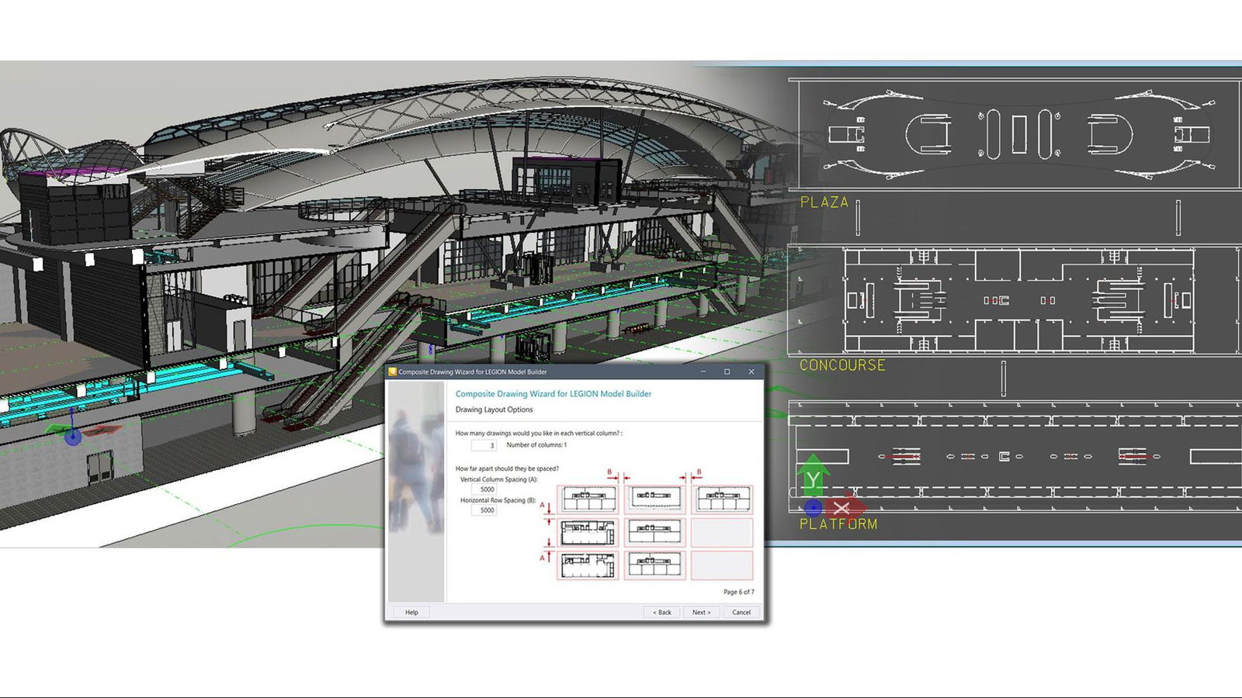Minimize the wizard dialog window
1242x698 pixels.
coord(703,371)
